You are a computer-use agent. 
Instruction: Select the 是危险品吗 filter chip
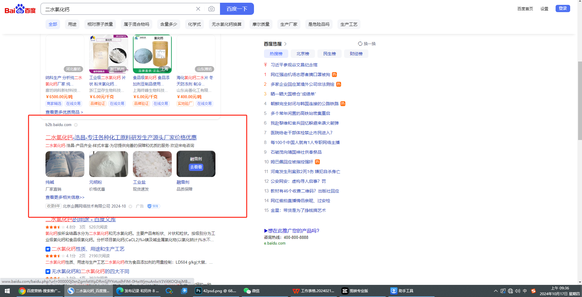pyautogui.click(x=319, y=24)
